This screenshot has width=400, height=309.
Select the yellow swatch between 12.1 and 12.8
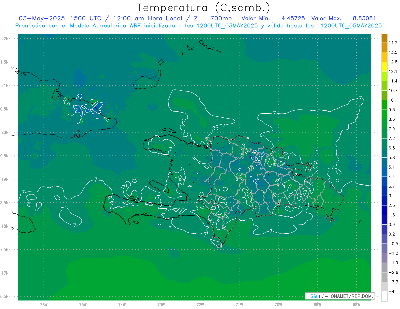[384, 67]
